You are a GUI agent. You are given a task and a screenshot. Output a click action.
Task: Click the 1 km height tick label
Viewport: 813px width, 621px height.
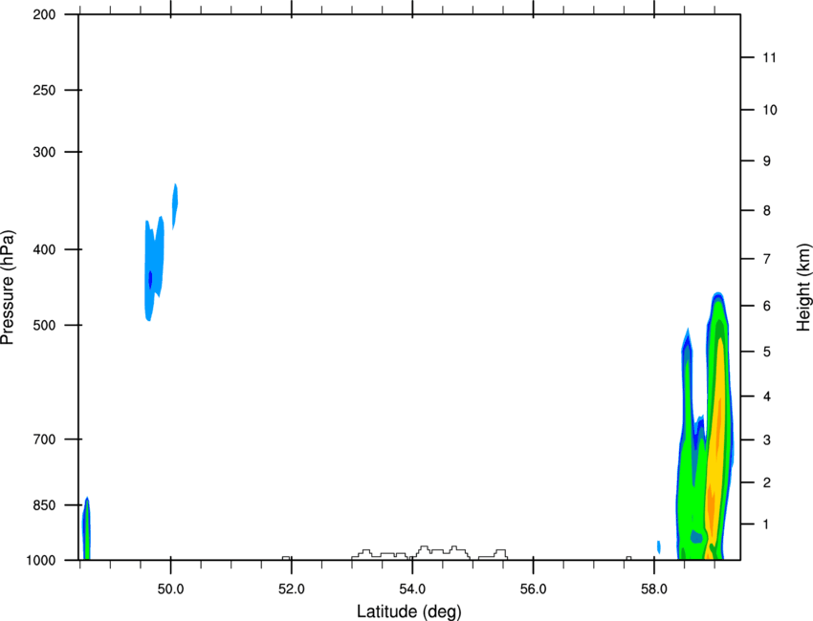coord(767,525)
